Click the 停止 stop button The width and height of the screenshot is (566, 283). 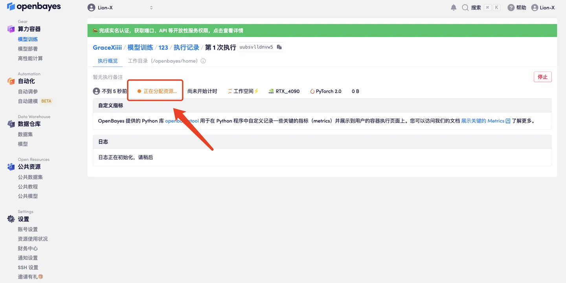pyautogui.click(x=542, y=77)
